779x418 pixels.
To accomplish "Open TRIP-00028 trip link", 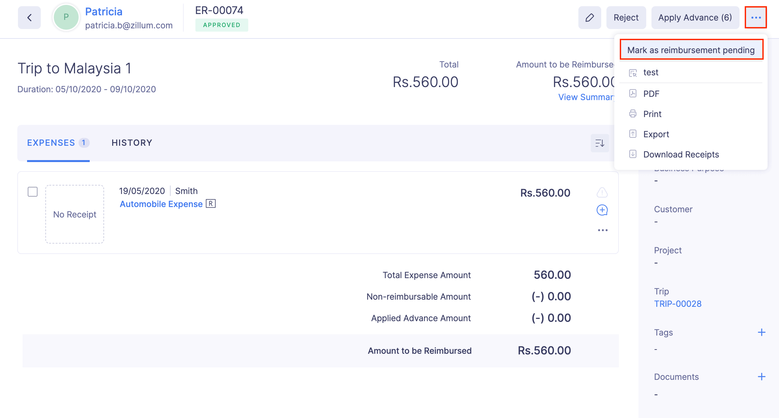I will point(678,304).
